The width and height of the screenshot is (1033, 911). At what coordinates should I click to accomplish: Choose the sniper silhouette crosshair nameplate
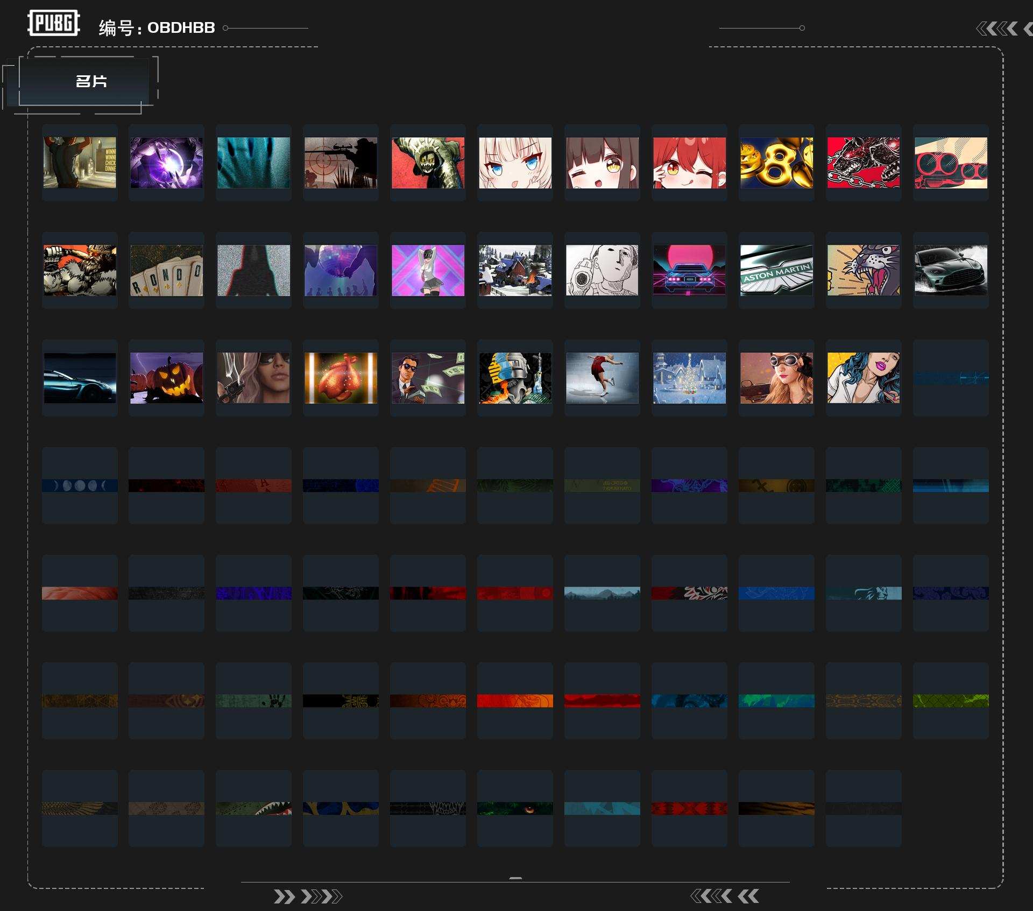pos(341,163)
